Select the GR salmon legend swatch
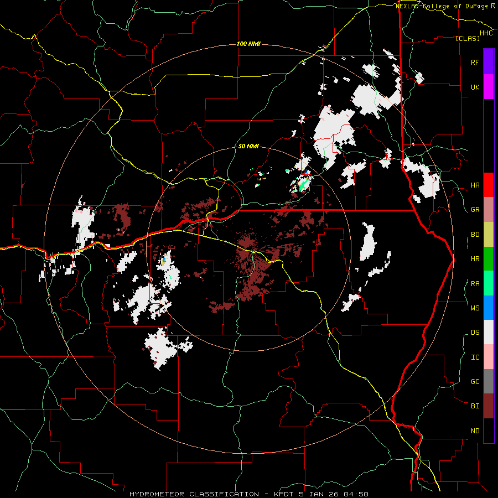498x498 pixels. coord(489,210)
